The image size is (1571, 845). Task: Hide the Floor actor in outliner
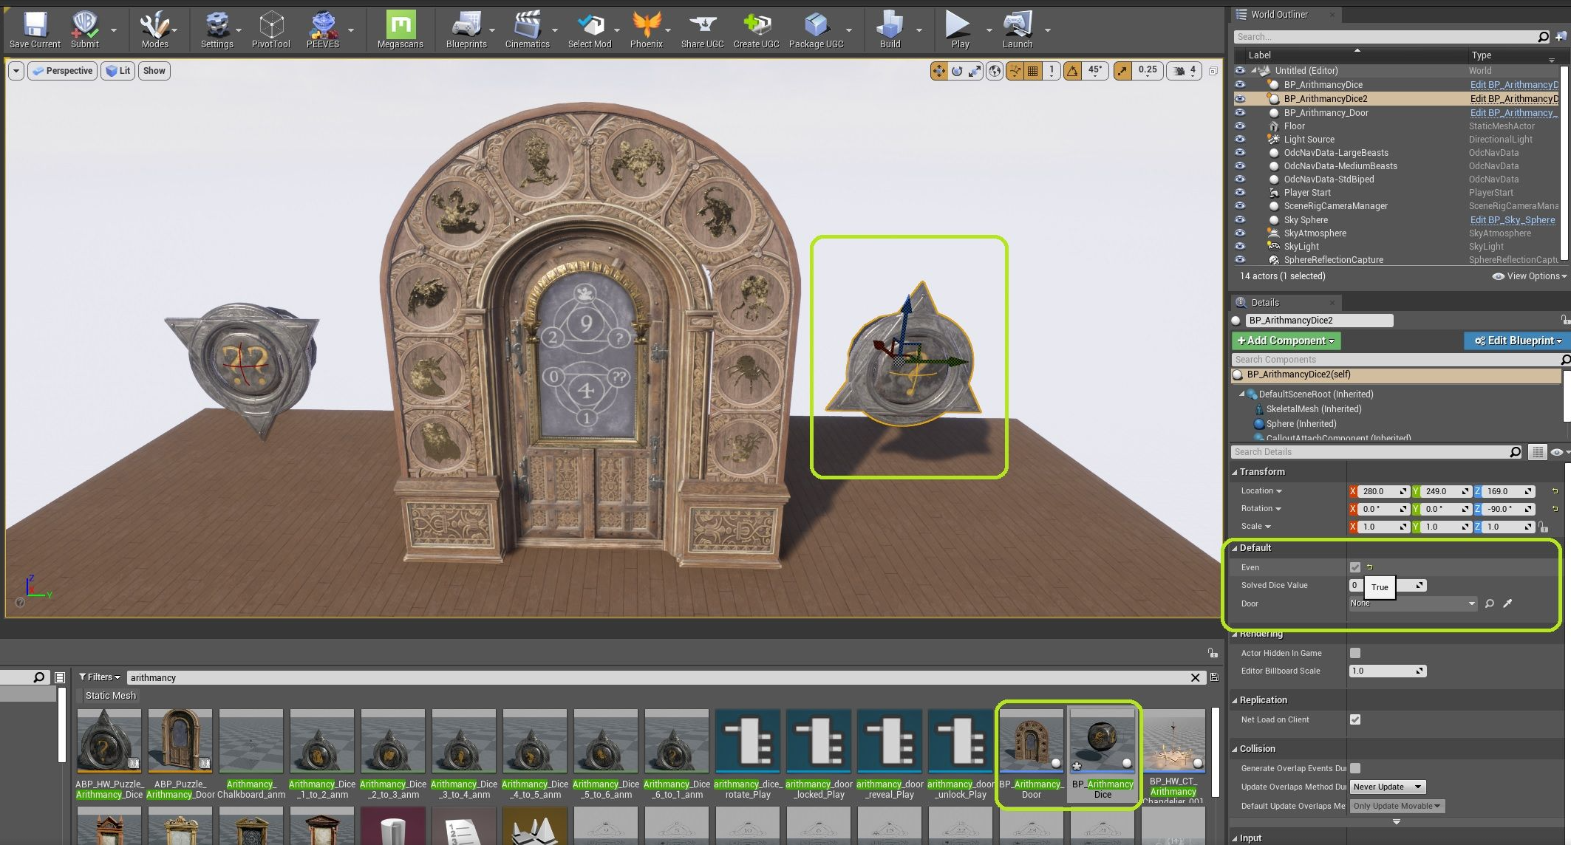pyautogui.click(x=1240, y=126)
